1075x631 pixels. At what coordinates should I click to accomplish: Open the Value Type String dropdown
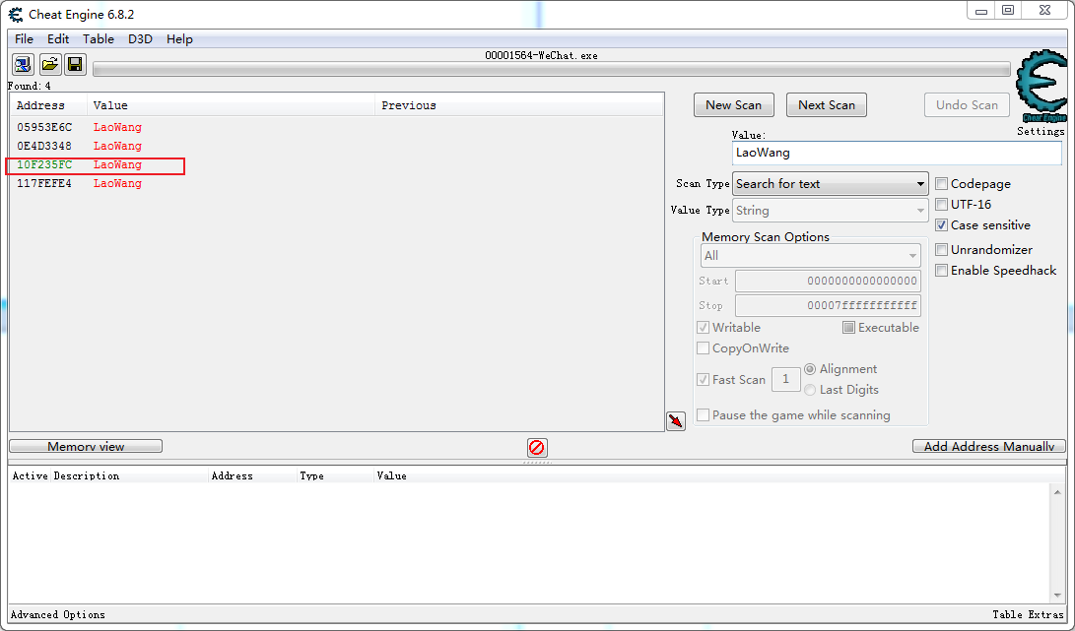(831, 211)
